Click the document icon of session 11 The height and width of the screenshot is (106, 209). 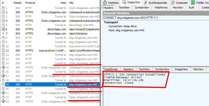coord(3,50)
